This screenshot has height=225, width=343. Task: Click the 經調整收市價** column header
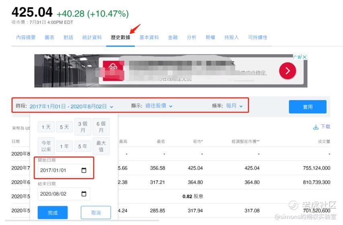(x=245, y=142)
